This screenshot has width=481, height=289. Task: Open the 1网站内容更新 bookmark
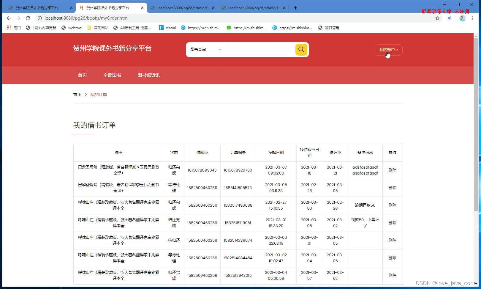click(x=41, y=28)
